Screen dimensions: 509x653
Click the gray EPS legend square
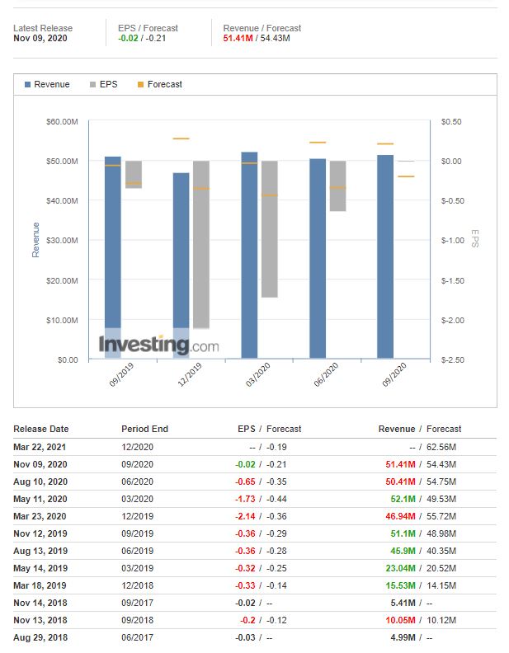(x=92, y=85)
